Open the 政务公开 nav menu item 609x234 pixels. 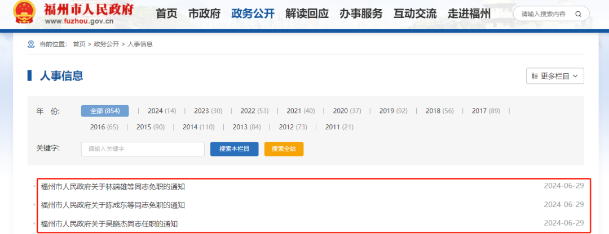253,14
